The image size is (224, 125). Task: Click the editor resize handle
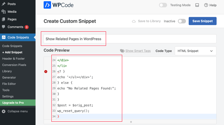pyautogui.click(x=131, y=122)
